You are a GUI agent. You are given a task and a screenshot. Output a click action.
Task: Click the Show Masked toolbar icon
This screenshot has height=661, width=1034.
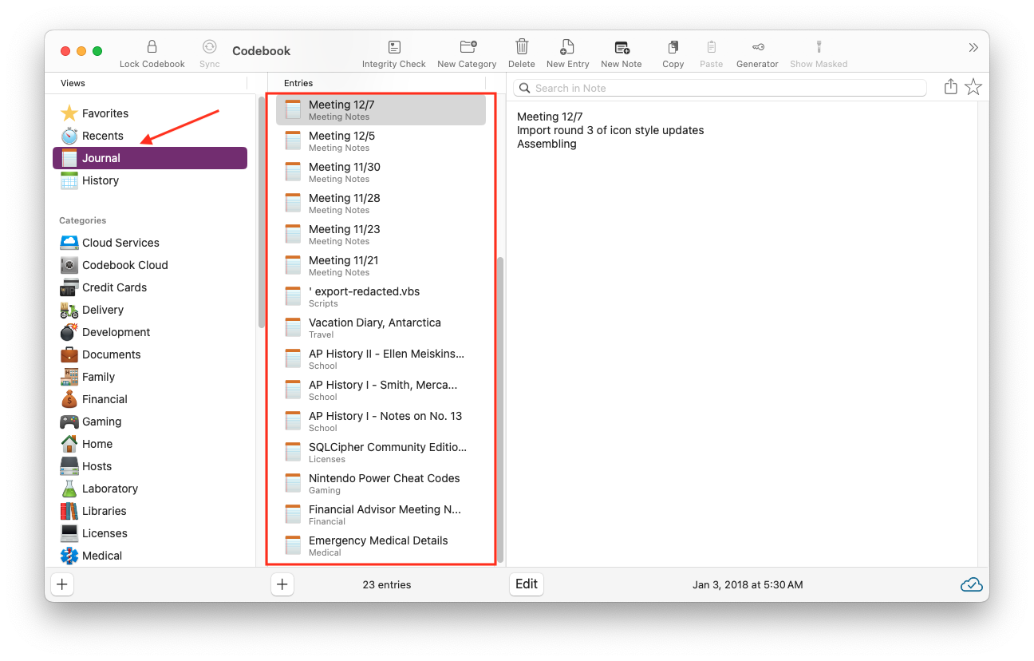[819, 47]
